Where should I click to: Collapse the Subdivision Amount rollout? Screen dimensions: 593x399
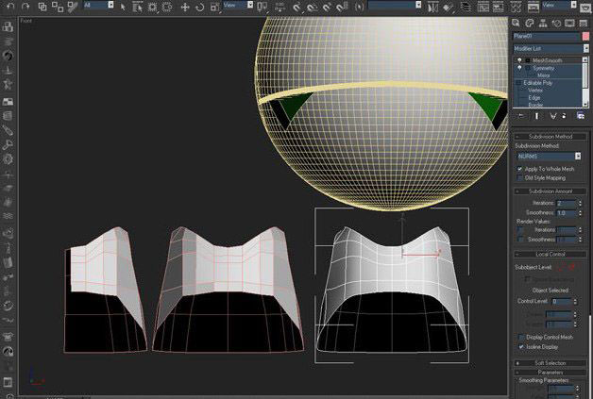pos(551,191)
